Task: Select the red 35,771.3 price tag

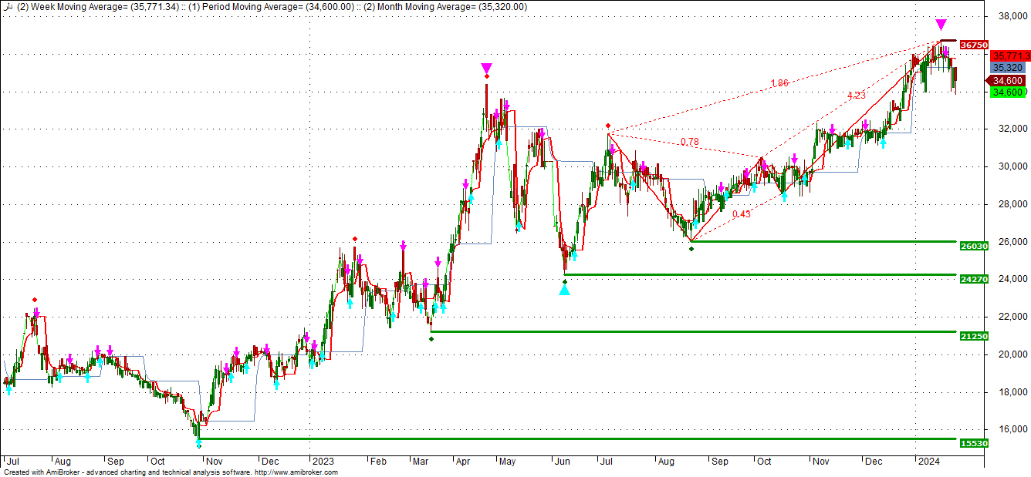Action: tap(1011, 56)
